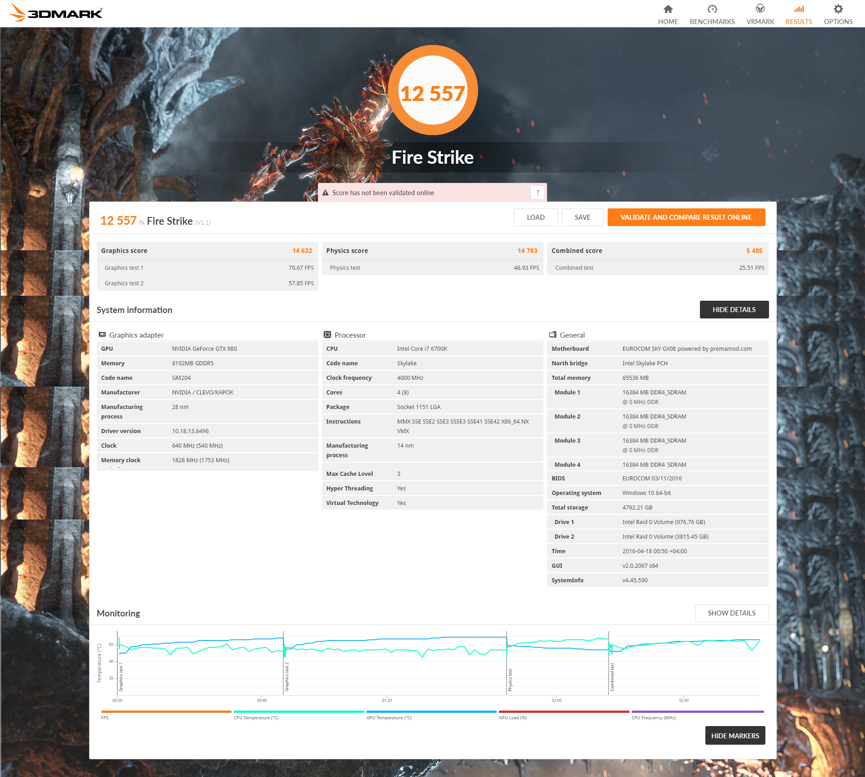Click the Home house icon
Viewport: 865px width, 777px height.
point(668,9)
